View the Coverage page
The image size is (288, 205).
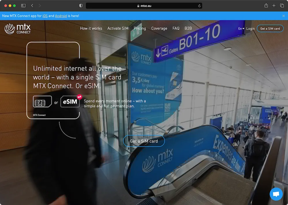[x=159, y=28]
